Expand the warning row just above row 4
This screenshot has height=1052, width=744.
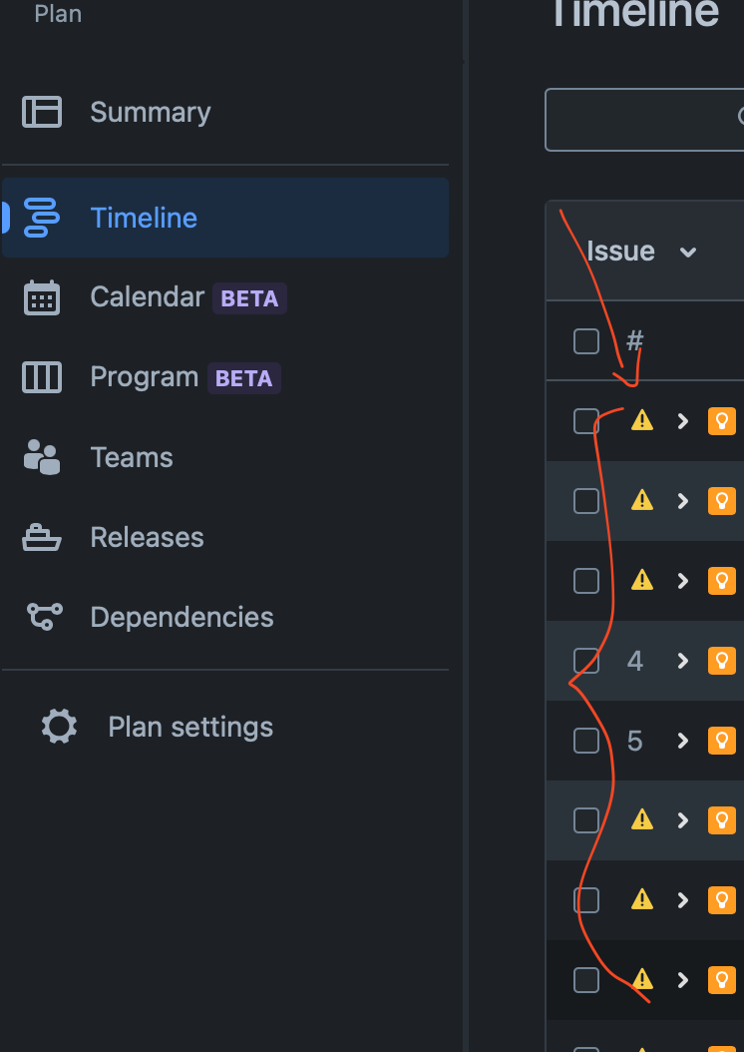[683, 581]
